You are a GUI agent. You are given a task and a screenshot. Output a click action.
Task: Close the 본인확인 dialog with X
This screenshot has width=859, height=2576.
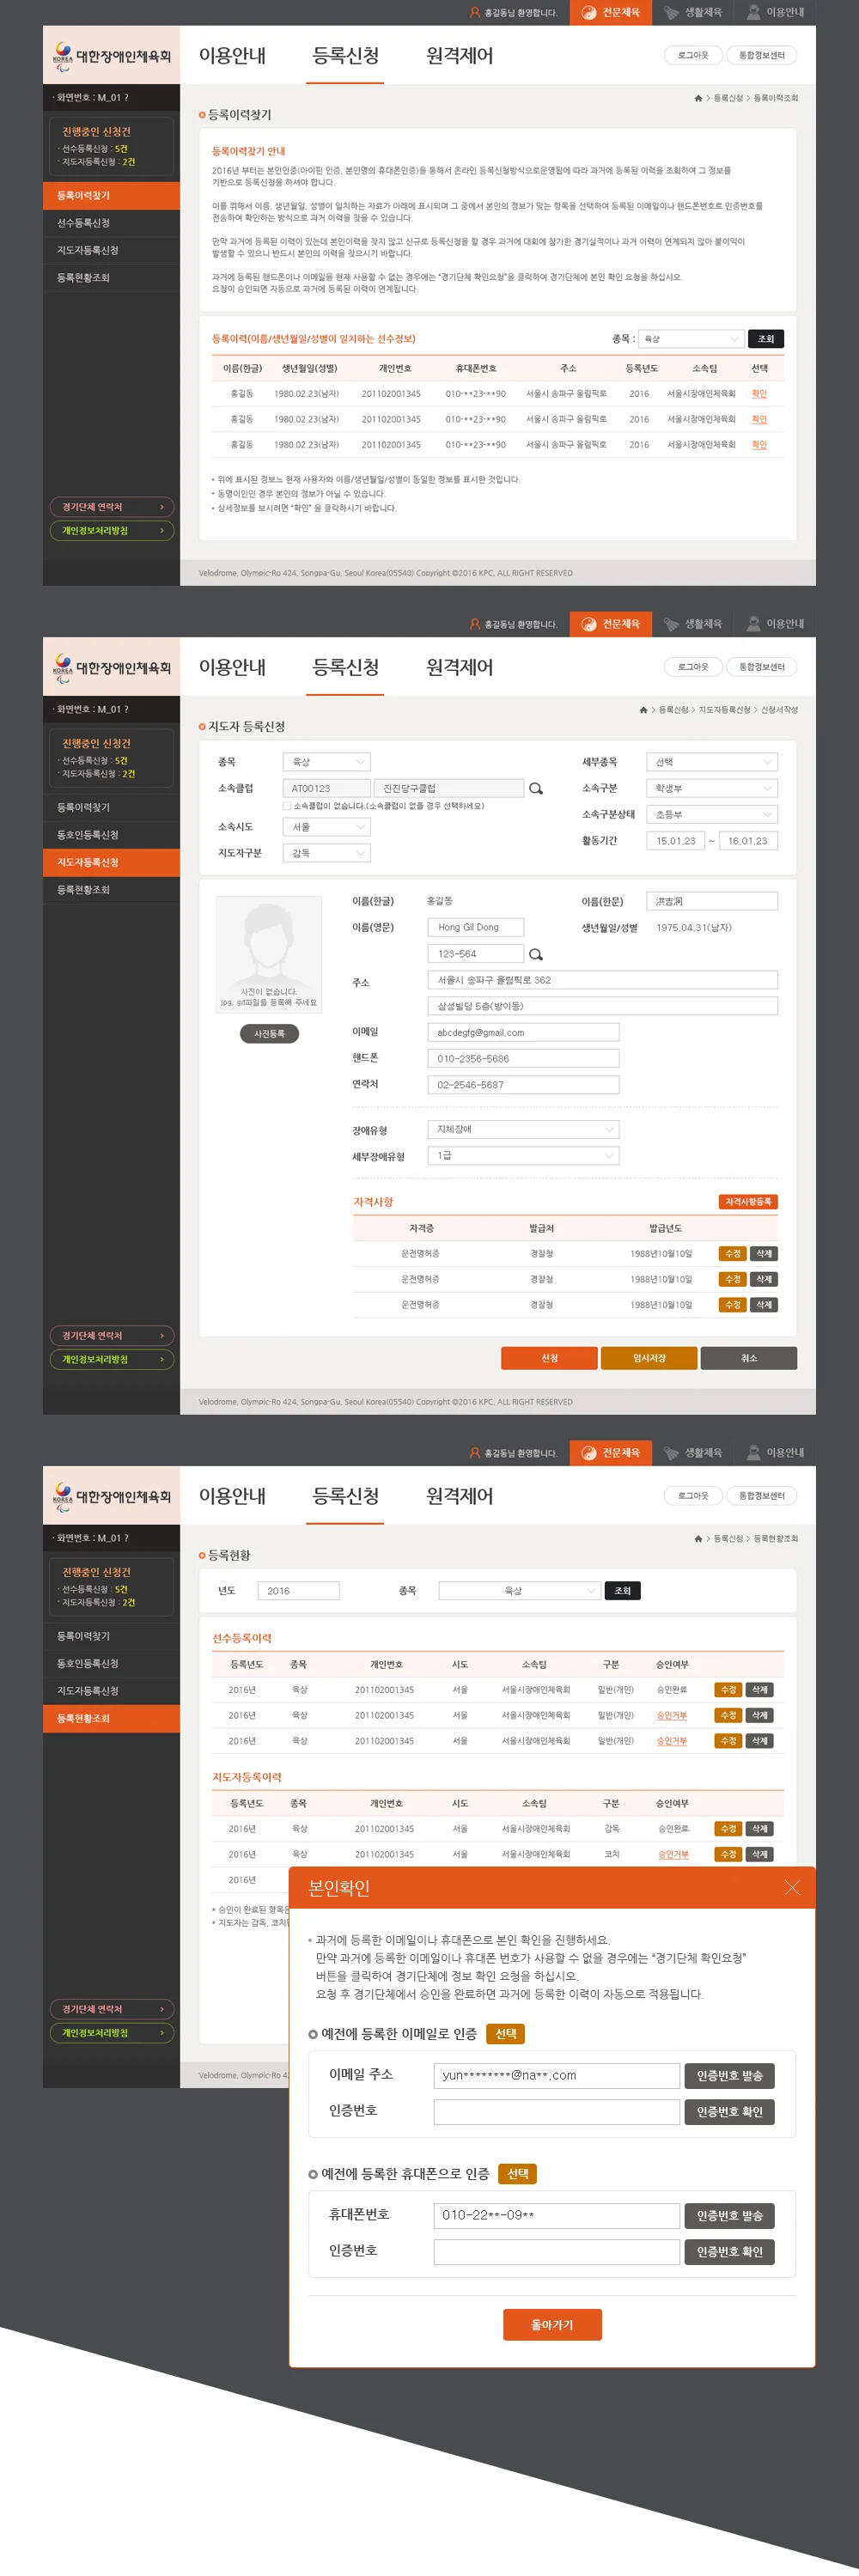792,1887
